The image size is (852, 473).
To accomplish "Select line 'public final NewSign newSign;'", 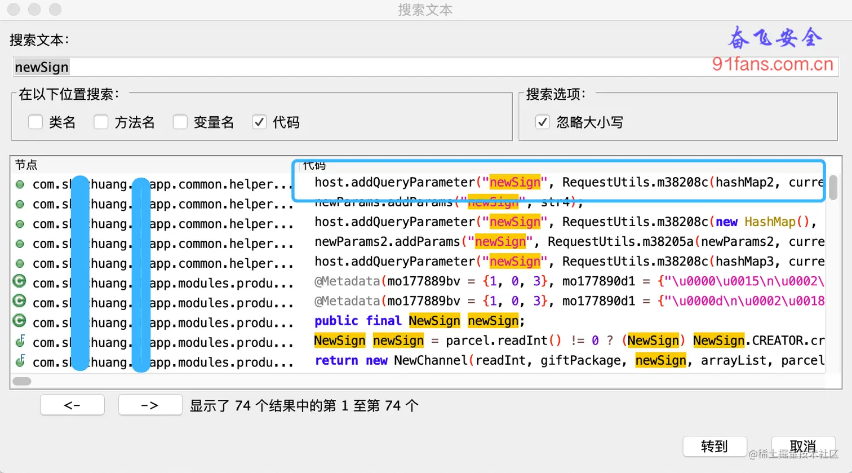I will [420, 320].
